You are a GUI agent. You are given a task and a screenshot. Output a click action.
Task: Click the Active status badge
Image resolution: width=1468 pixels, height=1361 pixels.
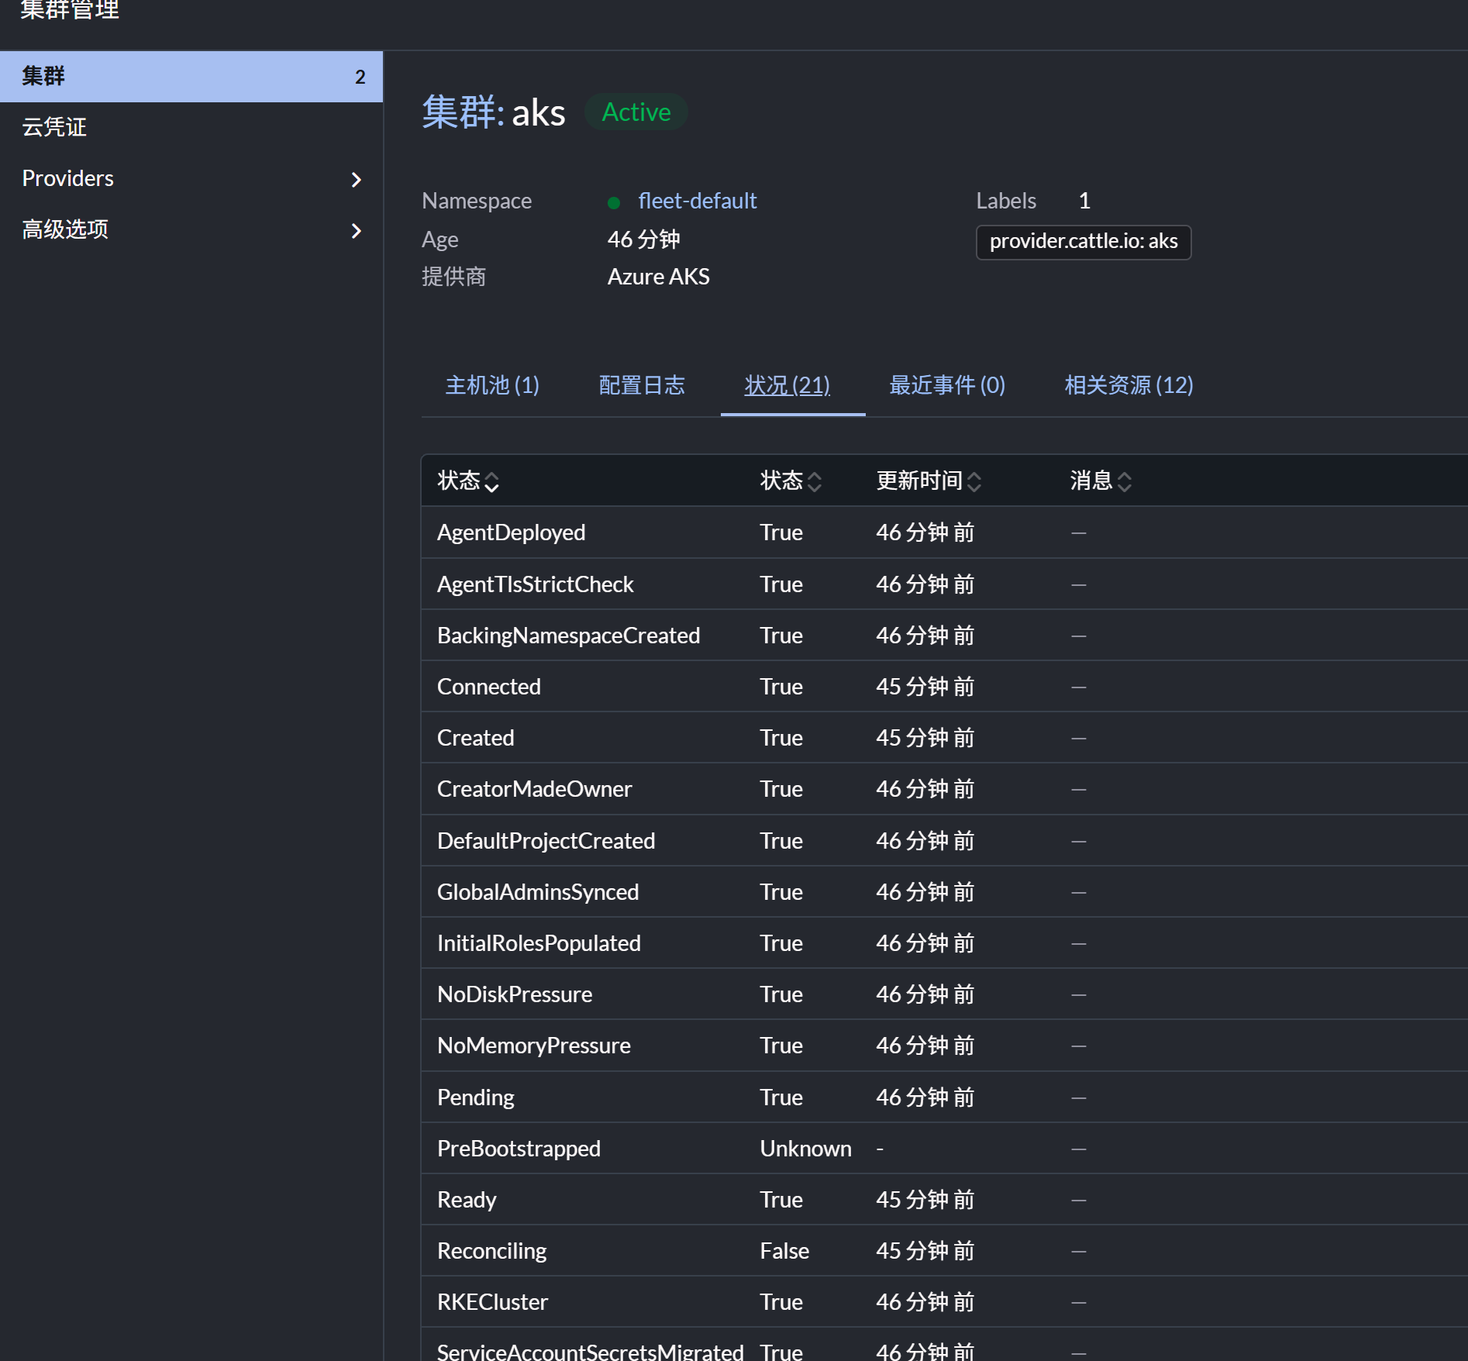pos(636,112)
